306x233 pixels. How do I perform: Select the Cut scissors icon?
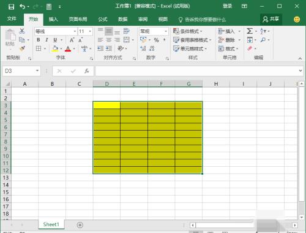click(x=22, y=31)
